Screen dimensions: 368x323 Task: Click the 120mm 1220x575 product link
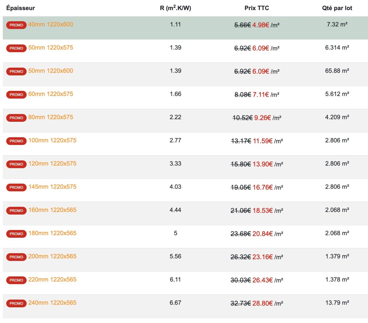[x=52, y=164]
